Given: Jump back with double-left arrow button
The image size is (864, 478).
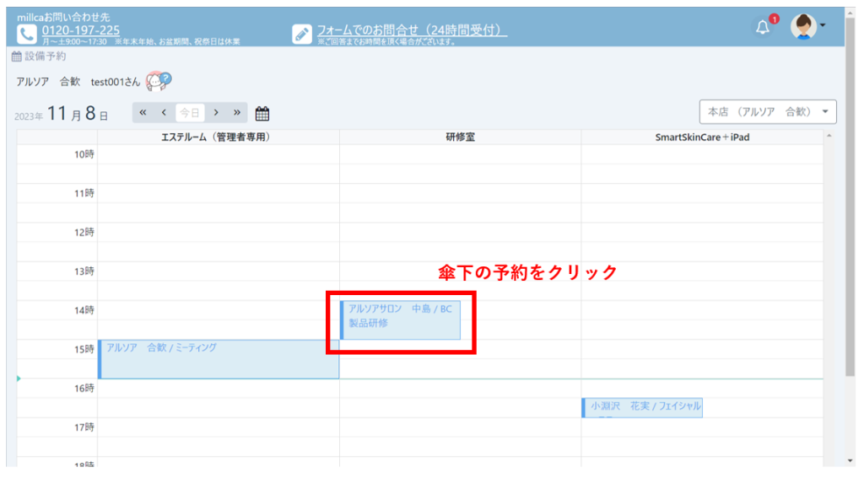Looking at the screenshot, I should coord(143,113).
